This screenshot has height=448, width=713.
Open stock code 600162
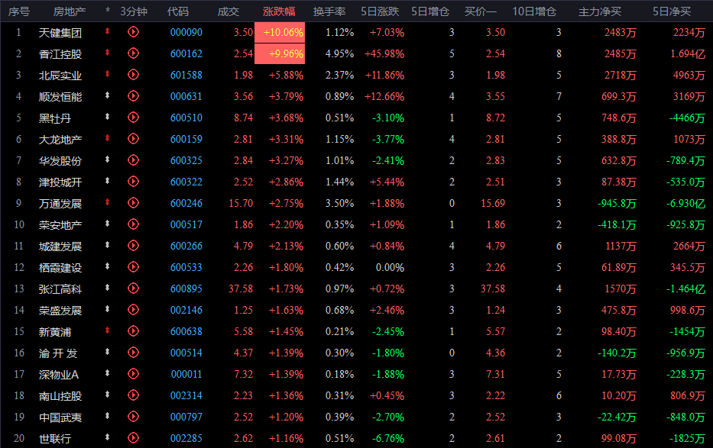pos(186,53)
